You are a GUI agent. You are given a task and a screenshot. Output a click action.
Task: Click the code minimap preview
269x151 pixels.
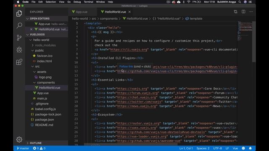(245, 31)
